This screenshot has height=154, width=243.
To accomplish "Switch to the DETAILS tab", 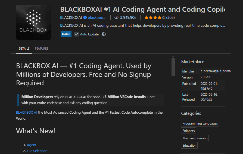I will 24,49.
